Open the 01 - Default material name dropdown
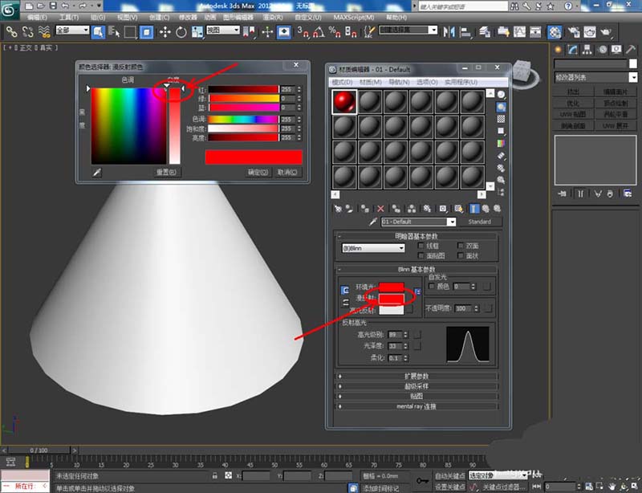Screen dimensions: 642x493 [x=451, y=222]
